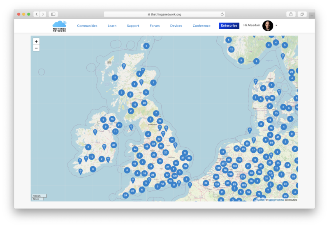Open a new tab with the plus button
The width and height of the screenshot is (329, 227).
pos(312,16)
